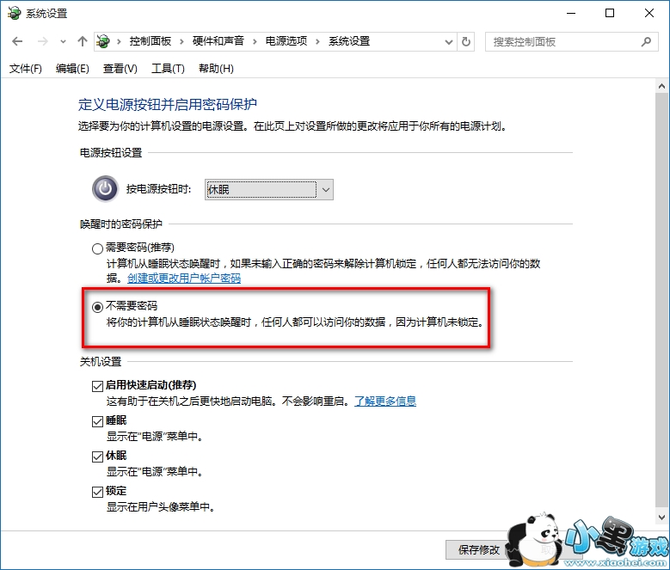The width and height of the screenshot is (670, 570).
Task: Click the power button icon
Action: coord(105,188)
